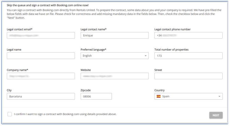Click the City field showing Barcelona
This screenshot has width=230, height=126.
coord(41,96)
